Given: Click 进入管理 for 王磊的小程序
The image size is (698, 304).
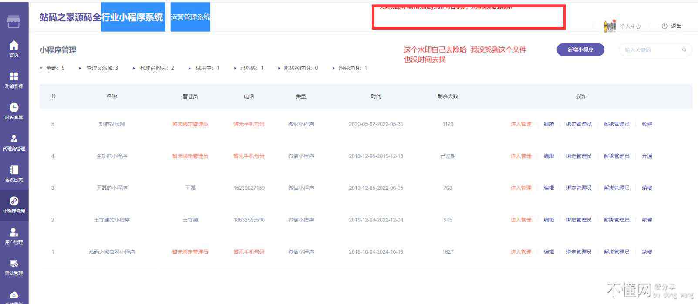Looking at the screenshot, I should click(x=521, y=188).
